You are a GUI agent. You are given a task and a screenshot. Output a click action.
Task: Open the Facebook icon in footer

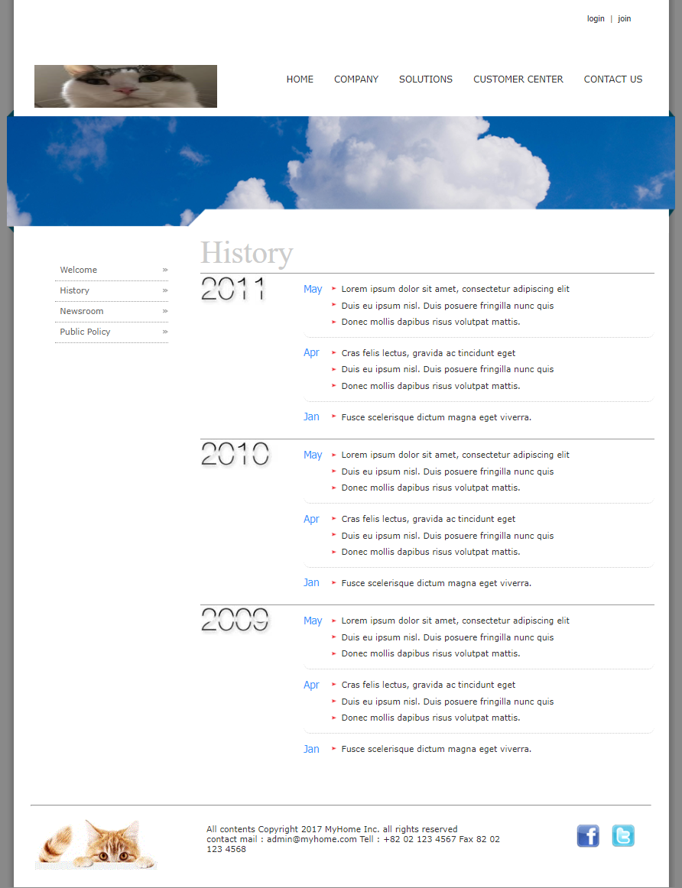(588, 836)
